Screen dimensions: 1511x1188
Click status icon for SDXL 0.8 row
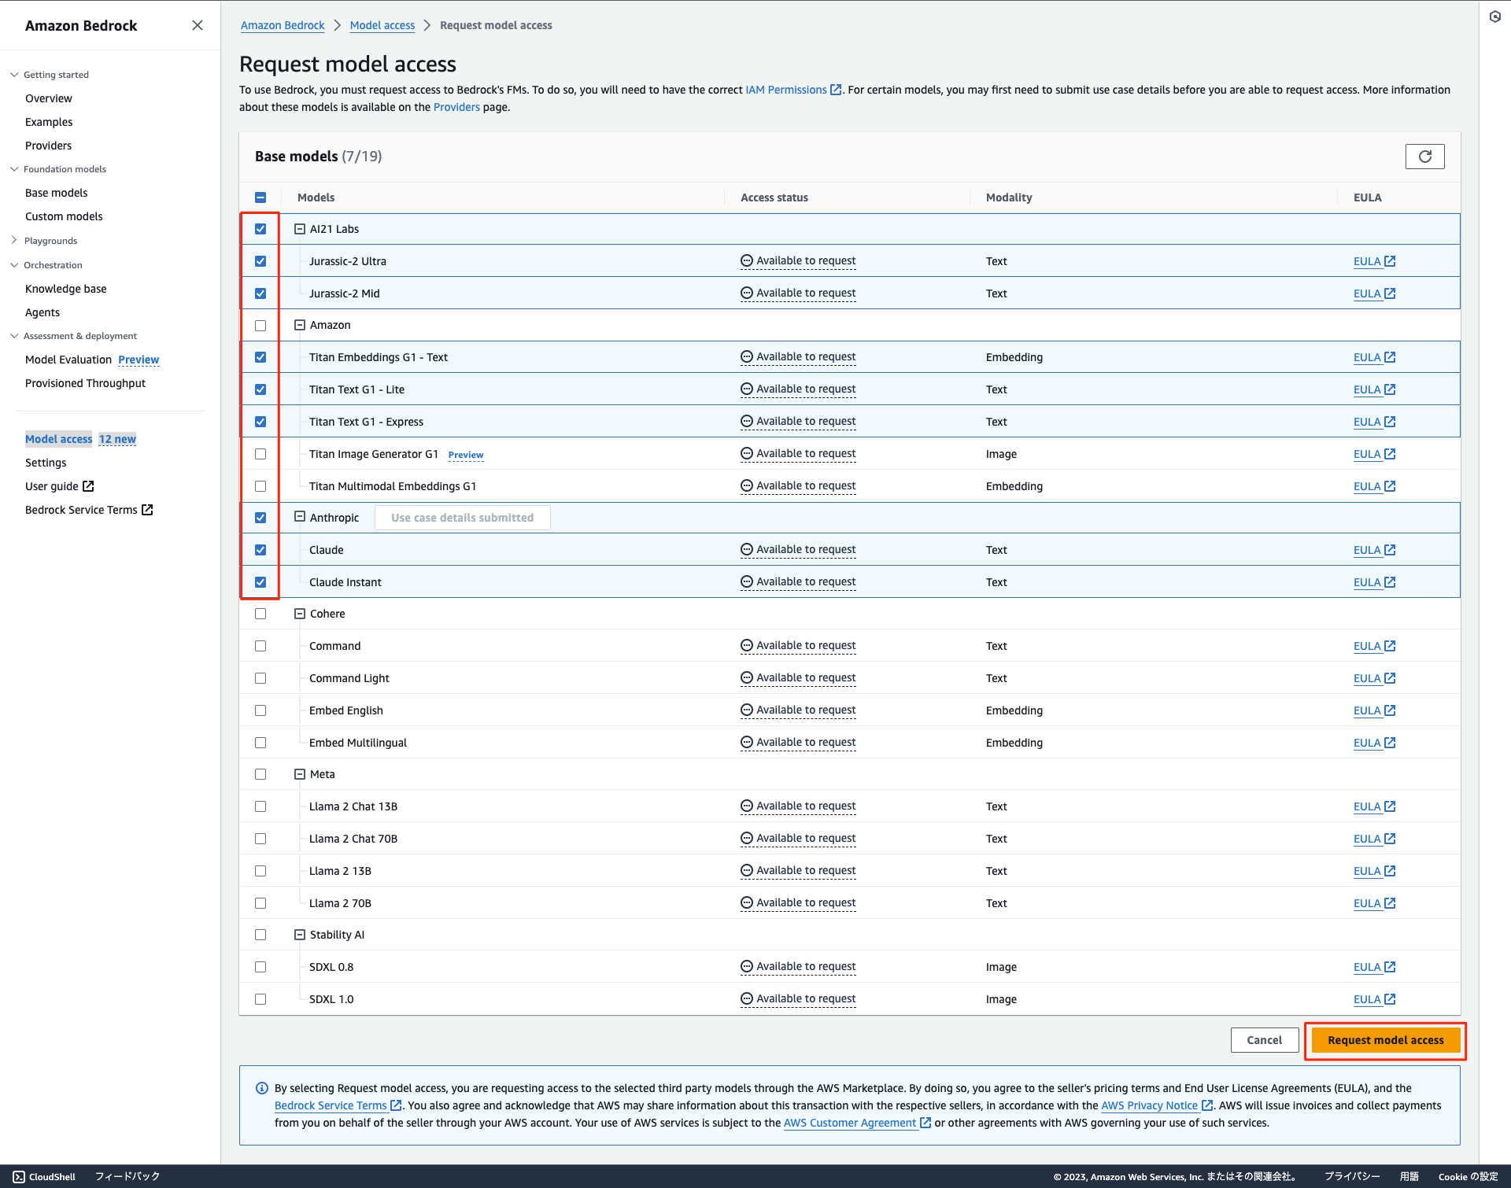[x=747, y=966]
